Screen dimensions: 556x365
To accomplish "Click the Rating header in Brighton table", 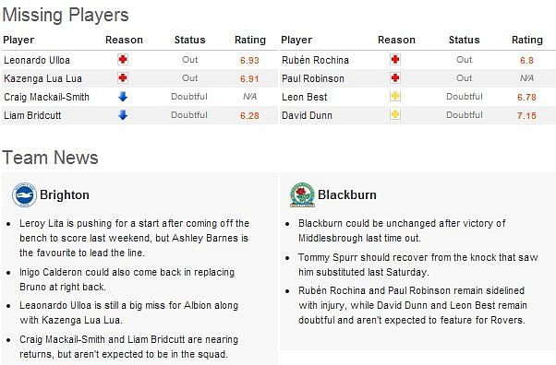I will pyautogui.click(x=250, y=40).
